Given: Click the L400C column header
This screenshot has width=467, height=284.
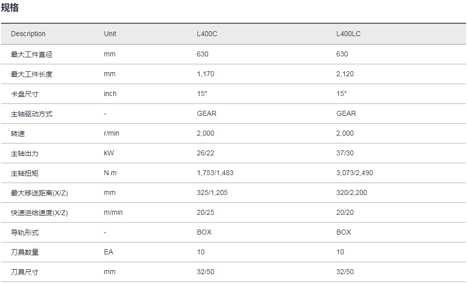Looking at the screenshot, I should click(207, 34).
